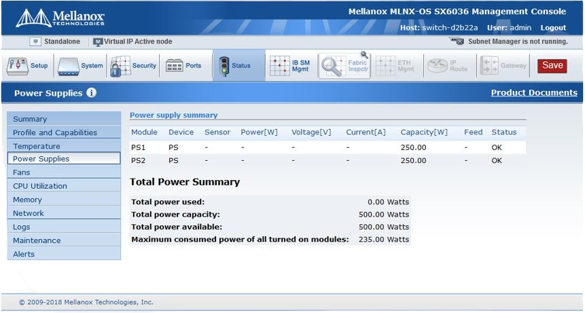Click the Standalone monitor icon
Image resolution: width=585 pixels, height=313 pixels.
point(35,41)
